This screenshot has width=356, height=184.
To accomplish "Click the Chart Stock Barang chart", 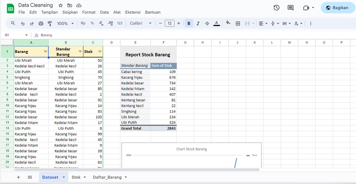I will (x=191, y=156).
